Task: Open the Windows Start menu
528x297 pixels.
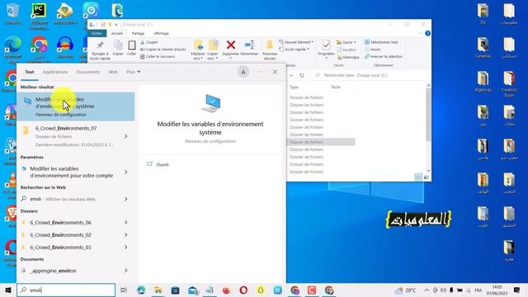Action: coord(8,290)
